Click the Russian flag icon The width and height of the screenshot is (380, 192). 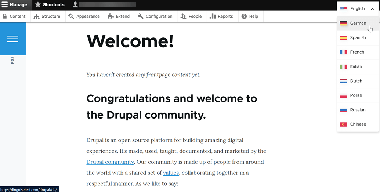click(x=343, y=110)
